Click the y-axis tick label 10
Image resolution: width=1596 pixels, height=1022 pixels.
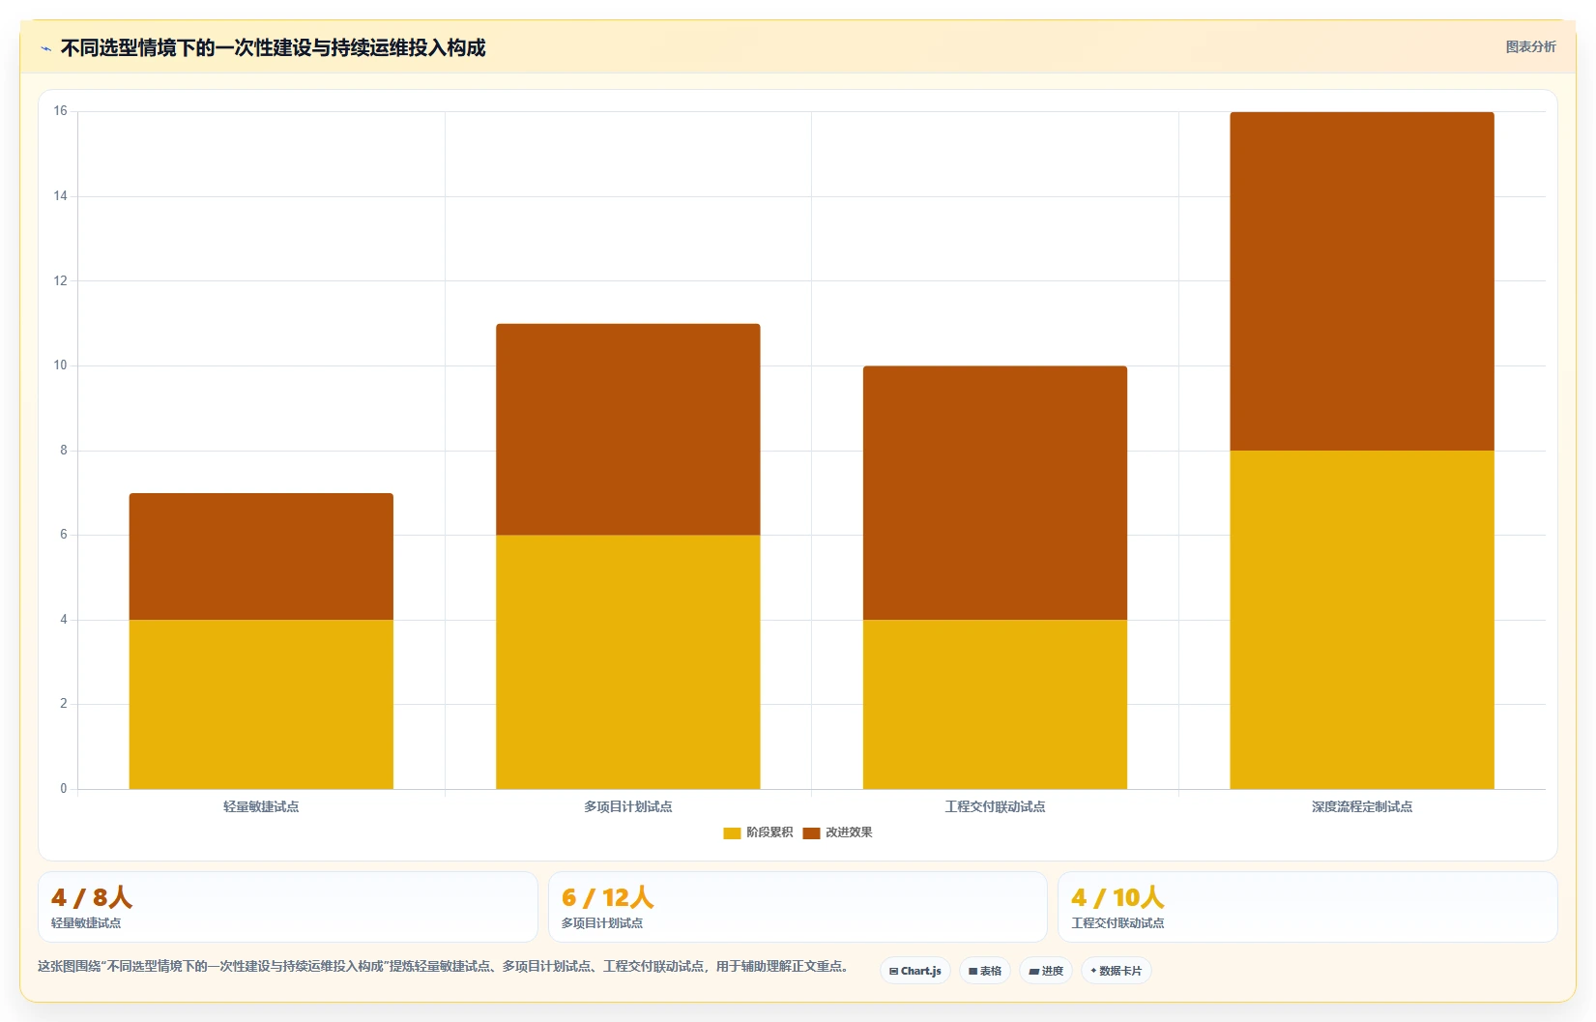click(x=61, y=365)
